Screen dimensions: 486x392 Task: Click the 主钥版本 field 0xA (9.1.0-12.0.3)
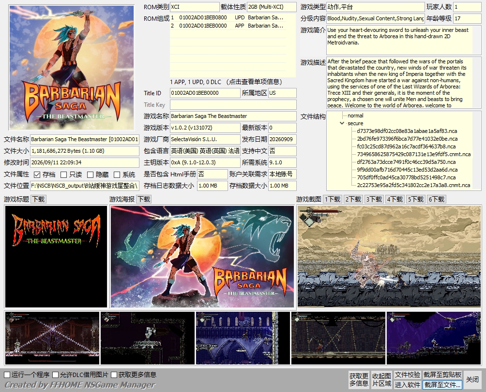coord(205,163)
